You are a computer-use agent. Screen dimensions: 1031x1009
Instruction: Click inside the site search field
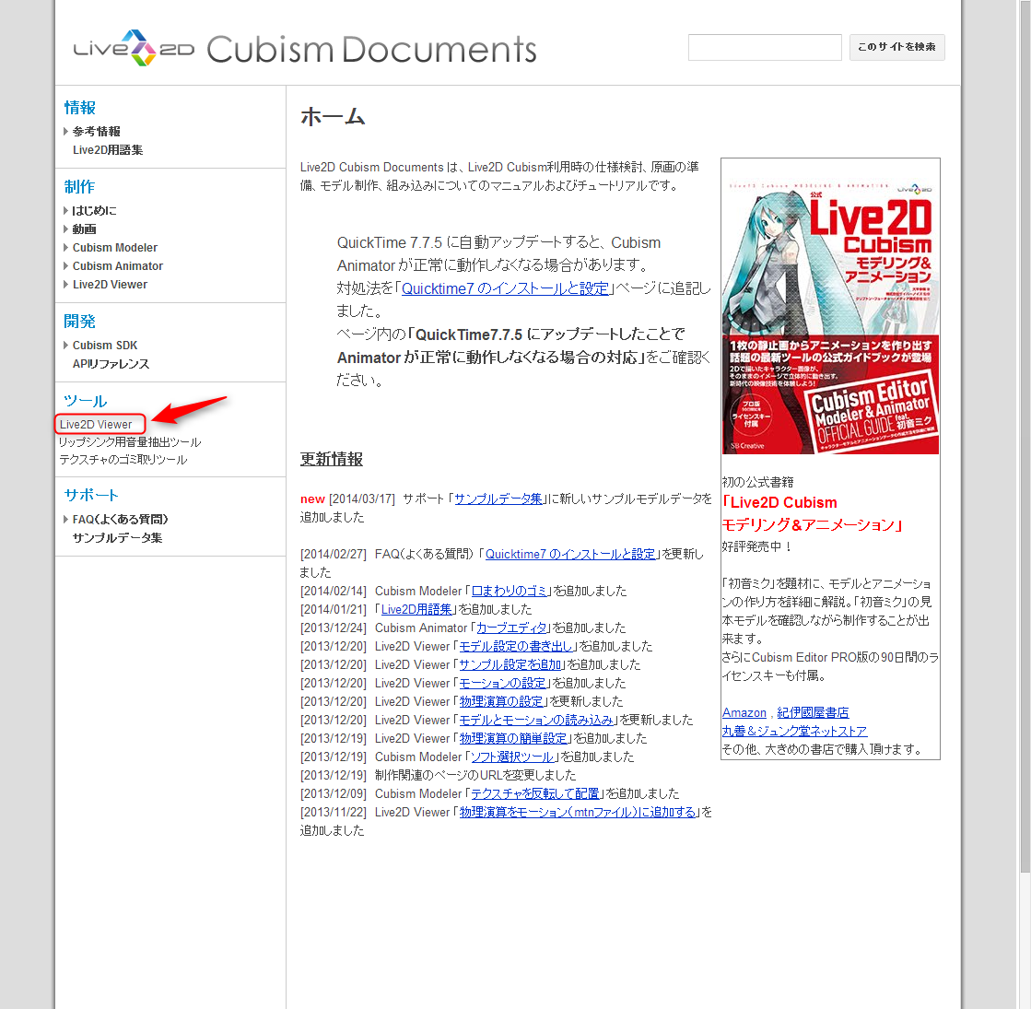coord(765,47)
